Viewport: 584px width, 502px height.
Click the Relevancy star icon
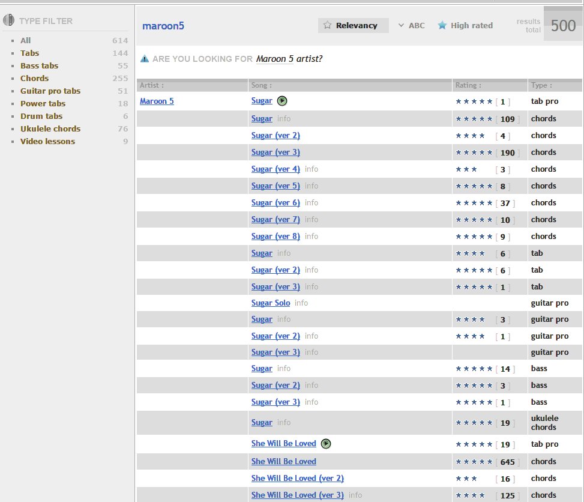[x=328, y=25]
